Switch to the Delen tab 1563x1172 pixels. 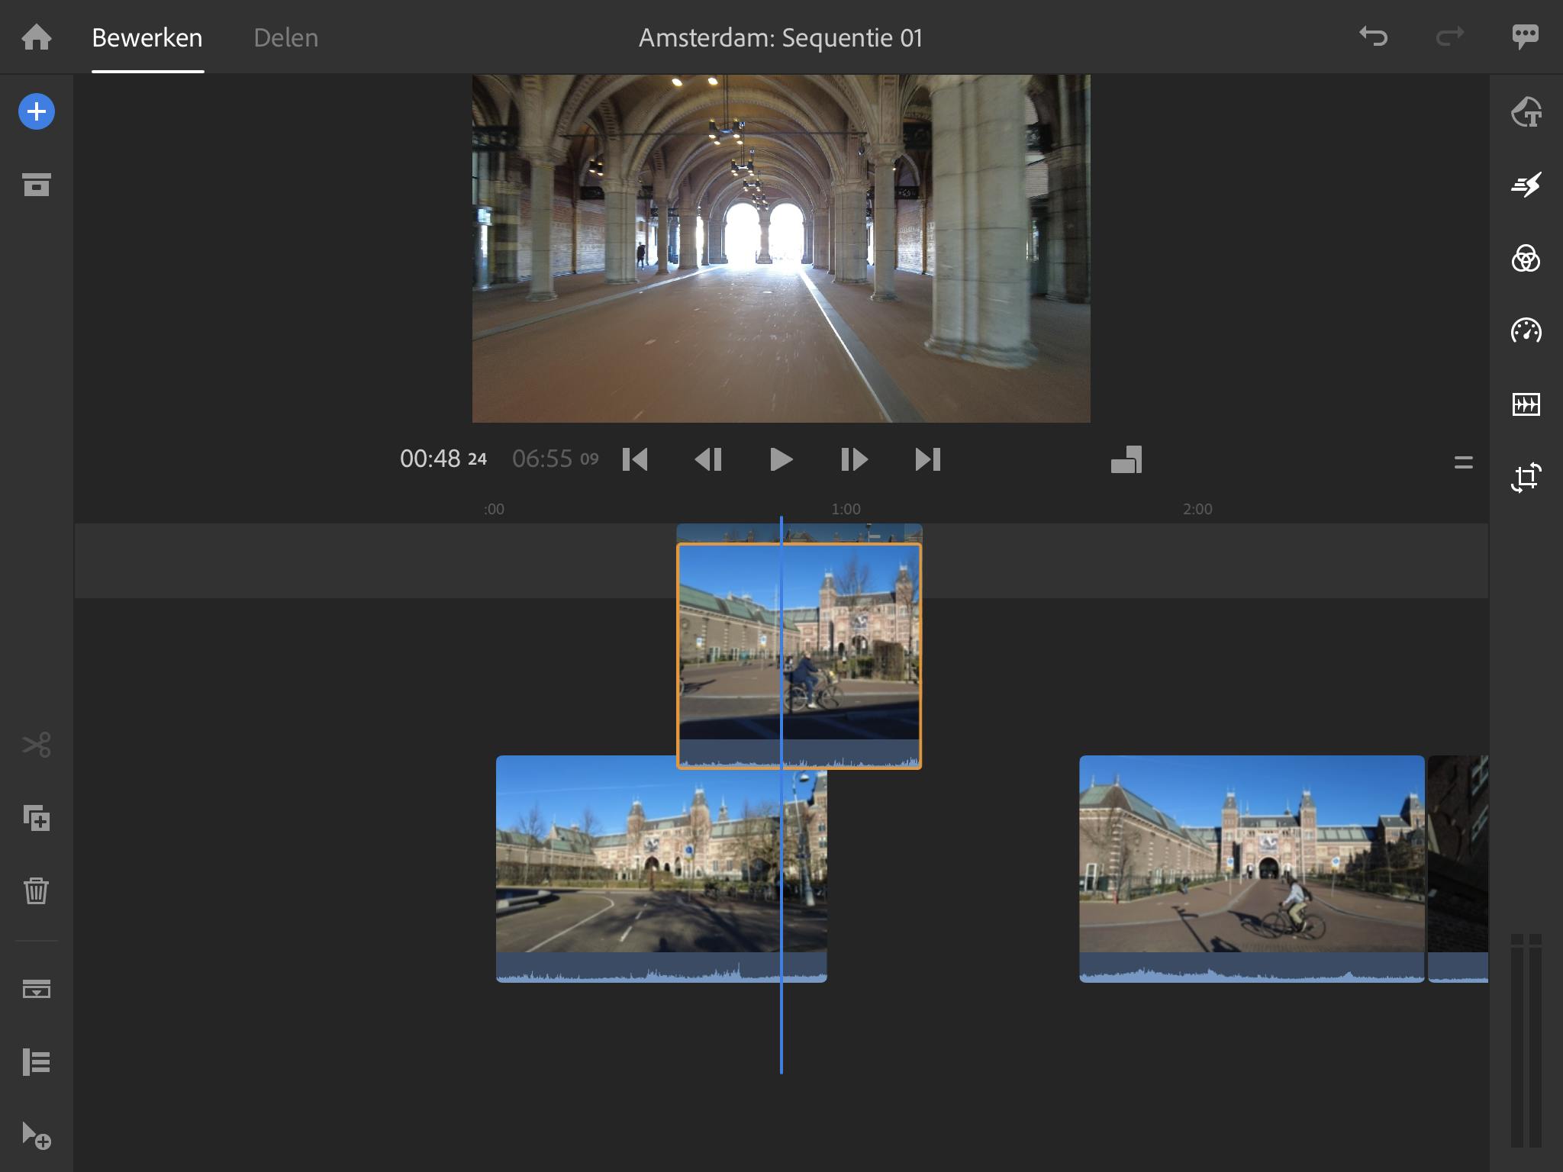point(285,37)
